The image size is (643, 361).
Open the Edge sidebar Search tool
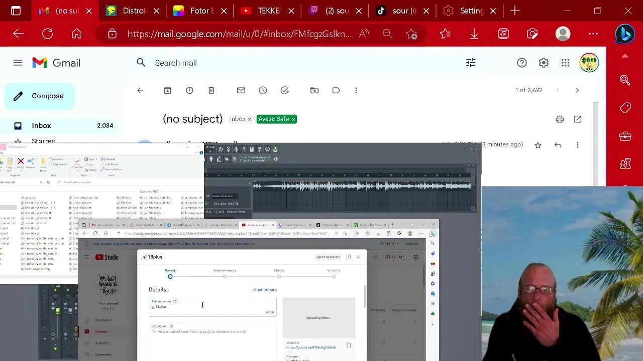click(625, 80)
